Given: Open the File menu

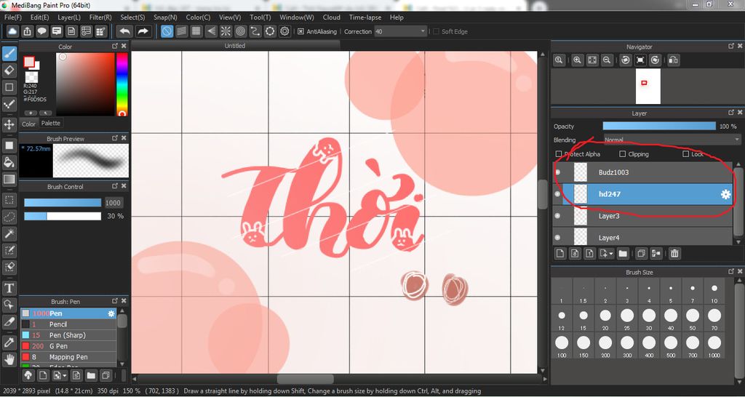Looking at the screenshot, I should tap(13, 17).
